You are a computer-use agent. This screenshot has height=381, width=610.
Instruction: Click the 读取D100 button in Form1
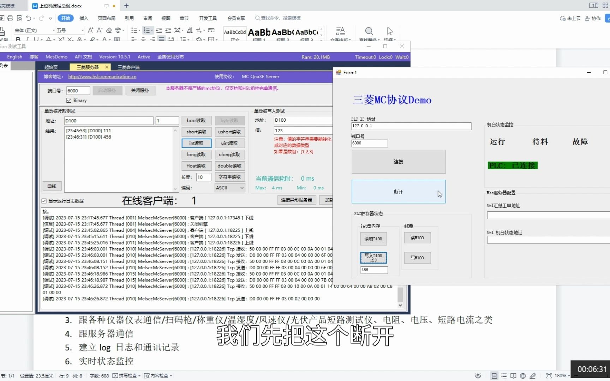[373, 239]
